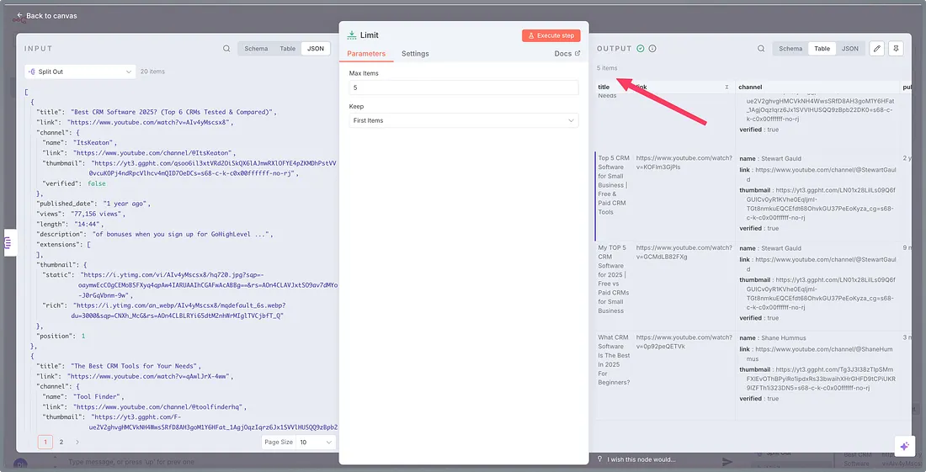Go back to canvas
The height and width of the screenshot is (472, 926).
46,15
